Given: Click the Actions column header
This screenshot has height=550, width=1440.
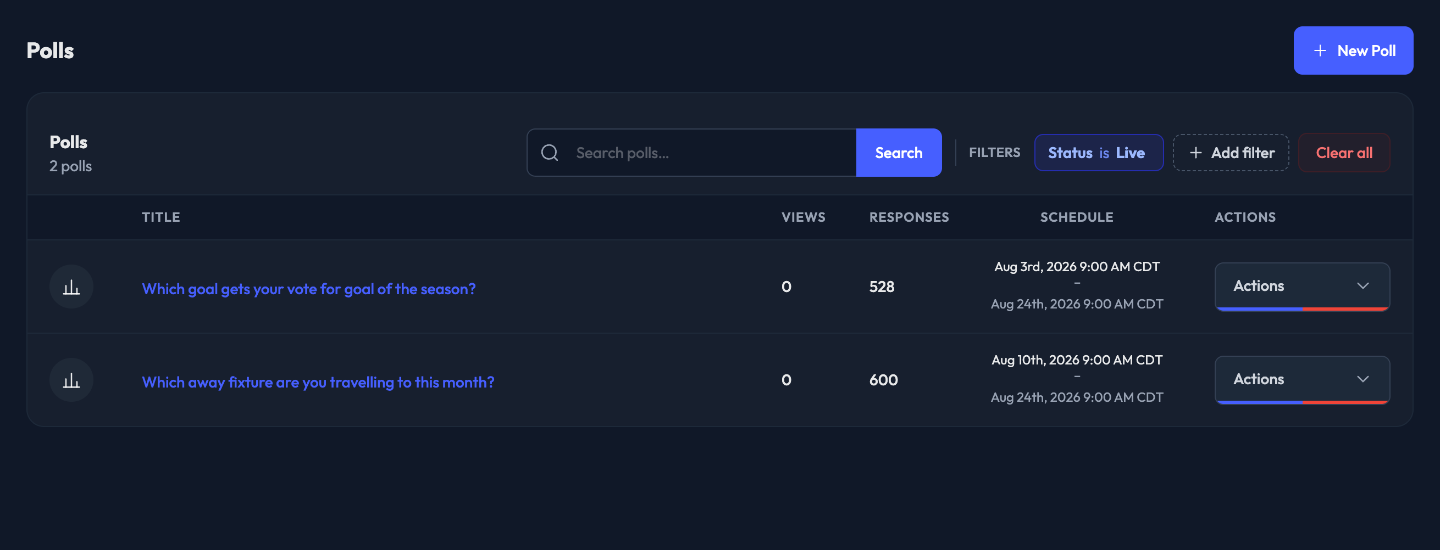Looking at the screenshot, I should tap(1245, 217).
